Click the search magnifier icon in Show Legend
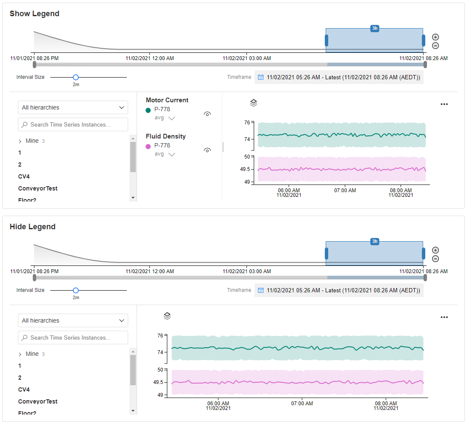This screenshot has width=467, height=424. 25,124
